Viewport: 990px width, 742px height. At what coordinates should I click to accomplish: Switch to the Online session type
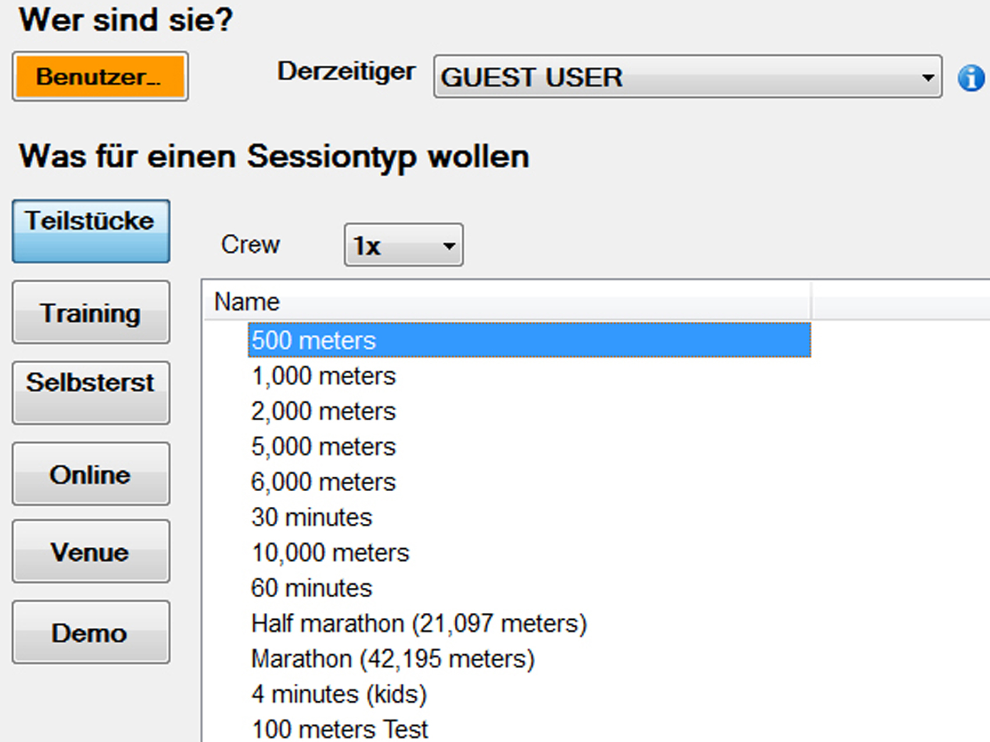point(91,474)
